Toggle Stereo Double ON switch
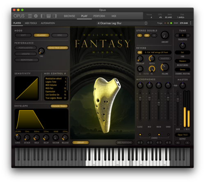The image size is (205, 183). 147,36
